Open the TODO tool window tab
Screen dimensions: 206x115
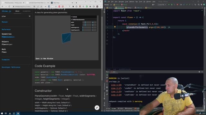120,109
